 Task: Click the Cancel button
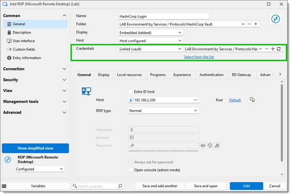click(275, 186)
